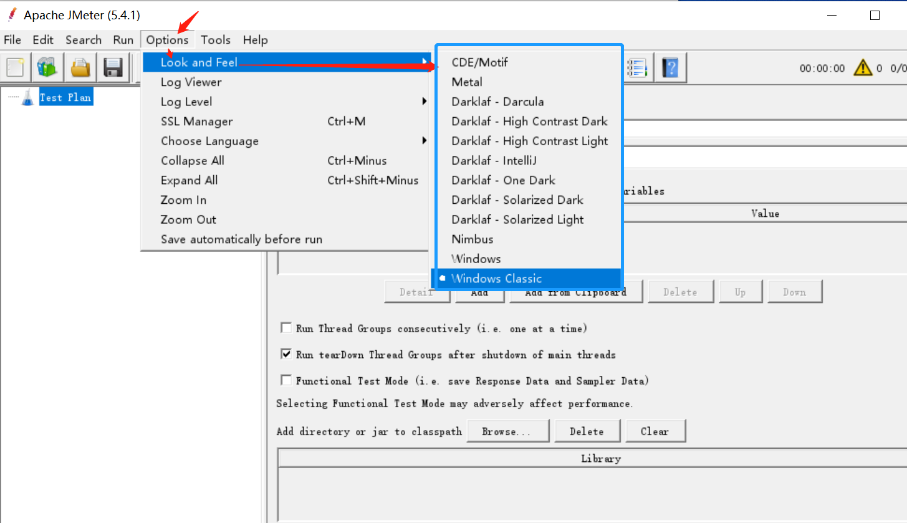Click the JMeter feather title bar icon
907x523 pixels.
point(11,14)
